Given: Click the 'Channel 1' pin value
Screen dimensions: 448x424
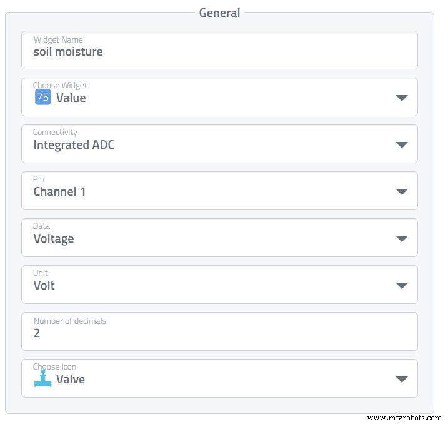Looking at the screenshot, I should (x=59, y=192).
